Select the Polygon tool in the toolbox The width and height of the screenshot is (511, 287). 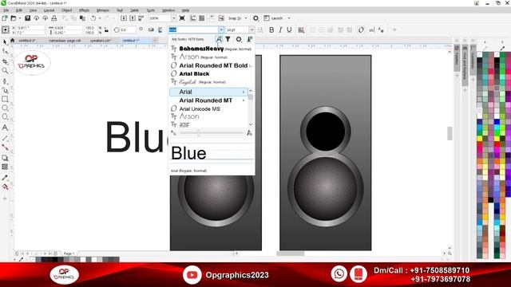point(5,117)
